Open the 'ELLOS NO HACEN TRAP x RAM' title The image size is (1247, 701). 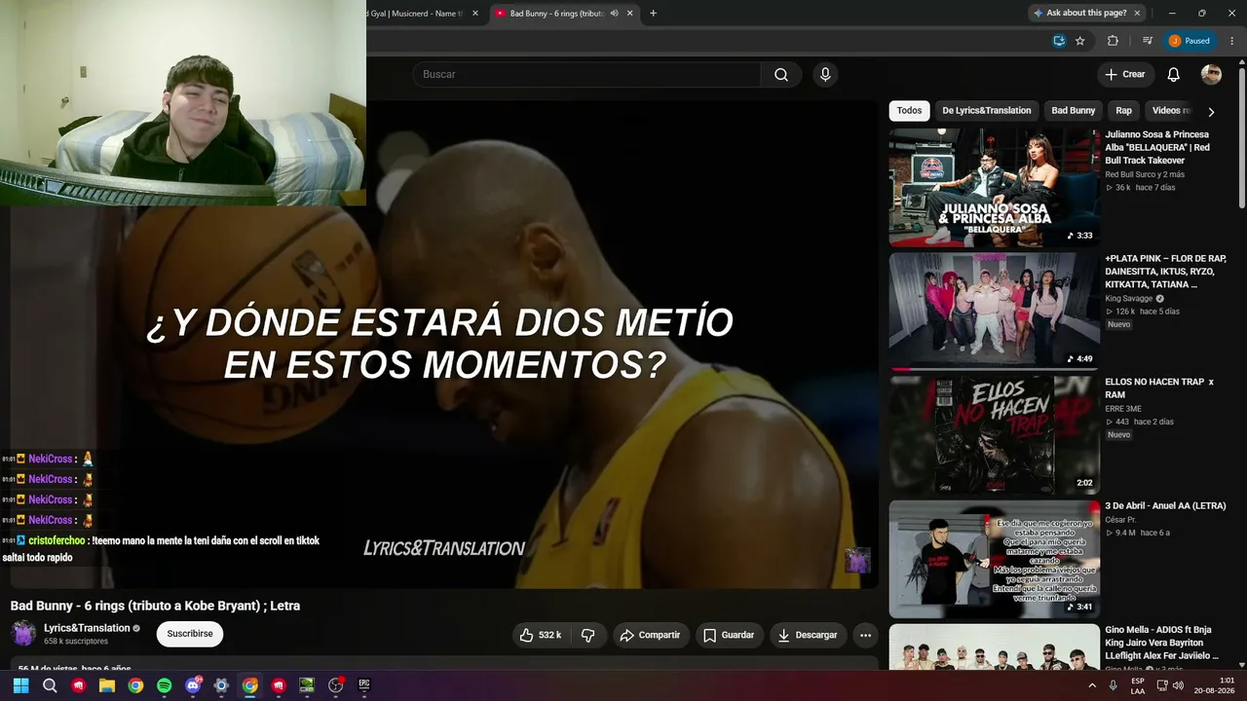click(x=1159, y=388)
